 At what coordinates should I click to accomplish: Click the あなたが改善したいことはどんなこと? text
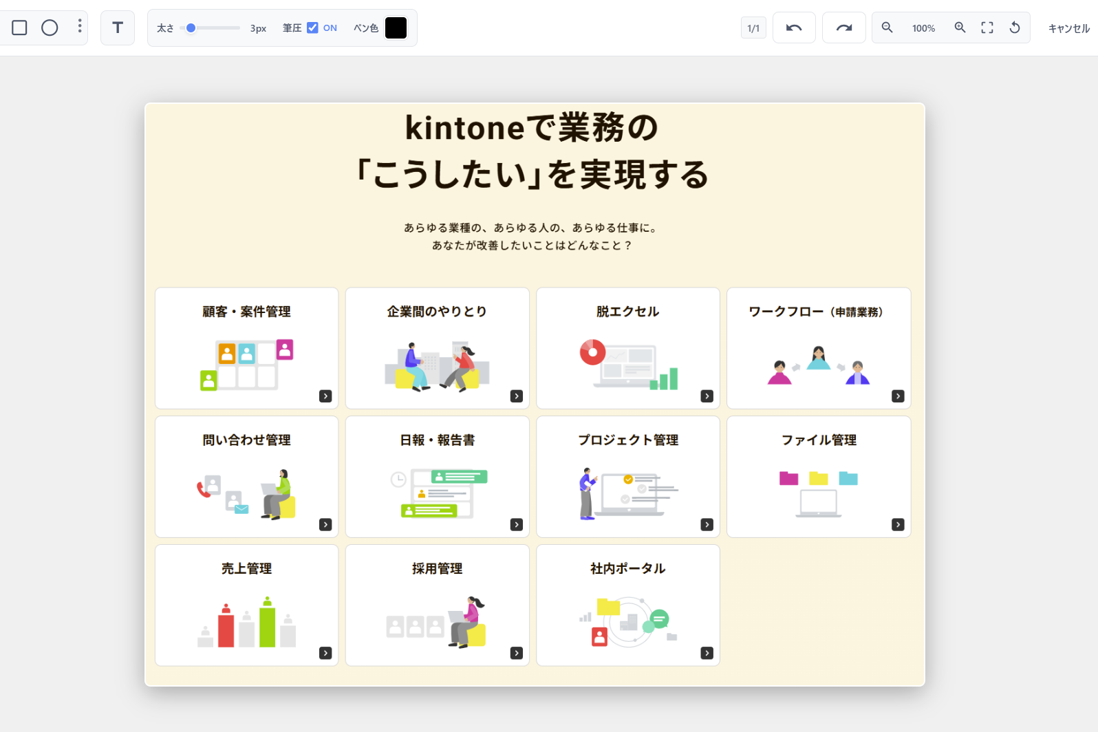pos(531,246)
